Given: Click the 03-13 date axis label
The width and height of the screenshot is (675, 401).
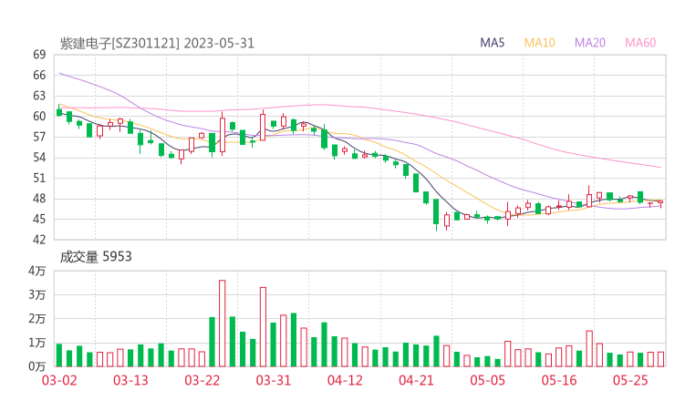Looking at the screenshot, I should (x=130, y=380).
